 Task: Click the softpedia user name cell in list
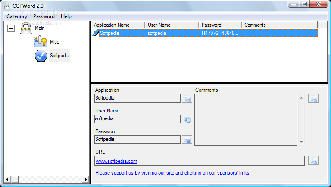157,33
